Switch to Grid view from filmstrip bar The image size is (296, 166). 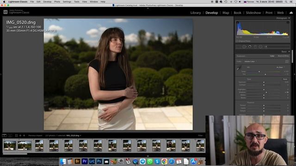[x=17, y=136]
